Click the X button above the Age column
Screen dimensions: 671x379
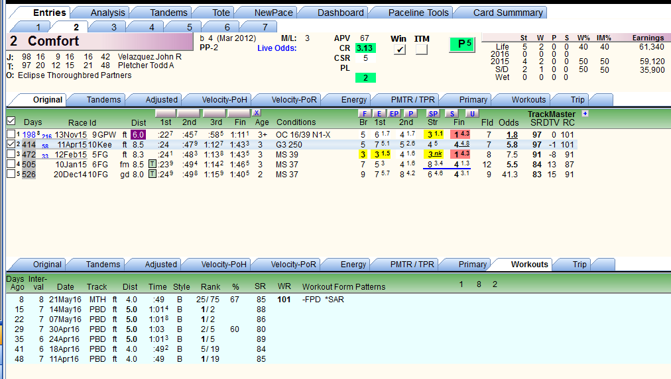pyautogui.click(x=257, y=112)
